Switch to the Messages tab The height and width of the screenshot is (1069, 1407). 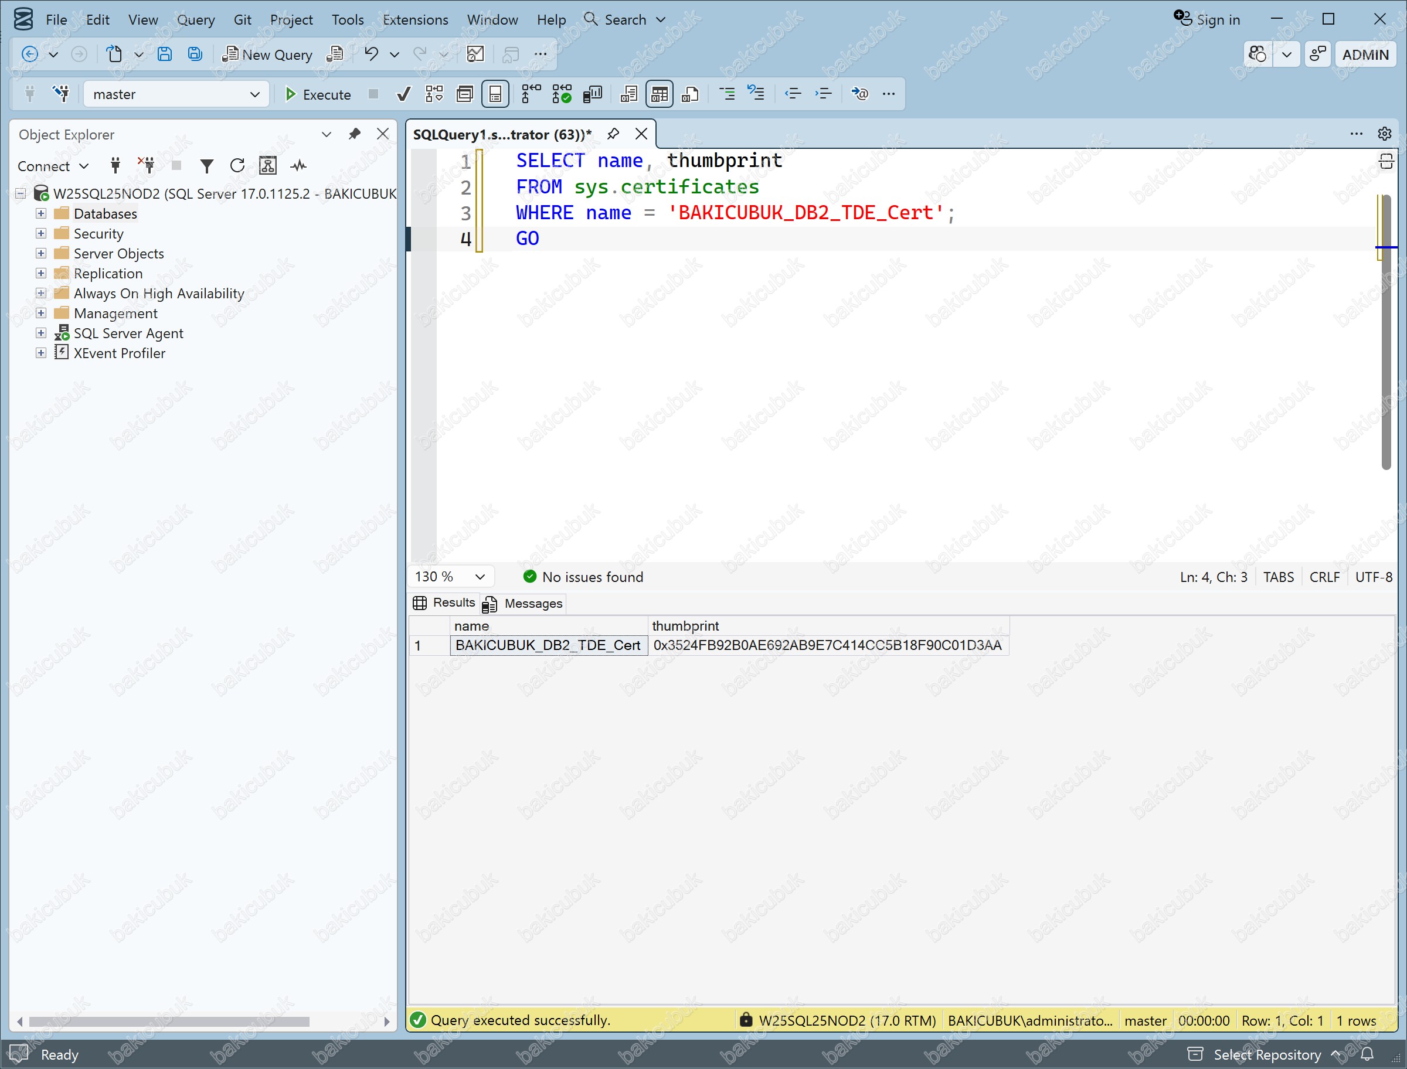[524, 603]
